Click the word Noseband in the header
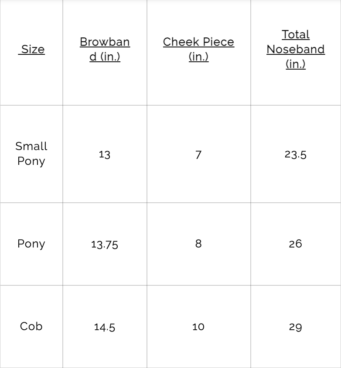 295,49
